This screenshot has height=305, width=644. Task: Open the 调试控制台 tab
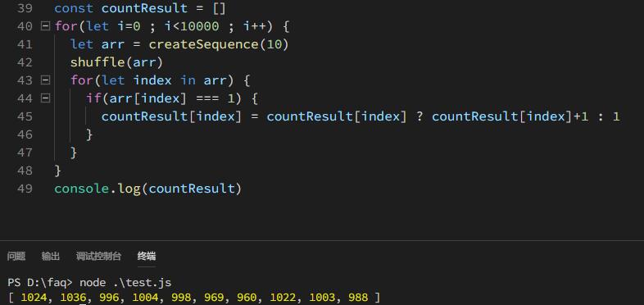pyautogui.click(x=98, y=257)
